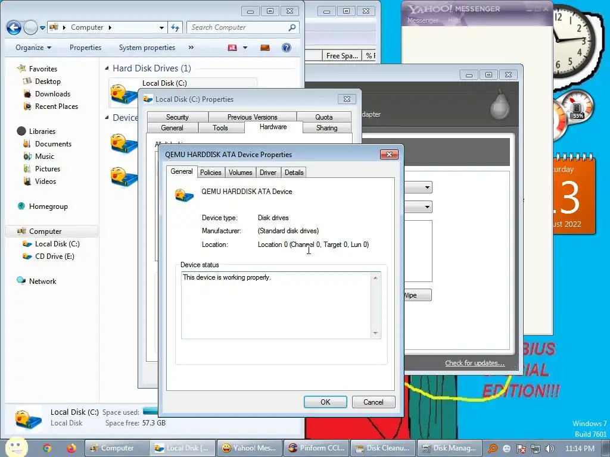This screenshot has width=610, height=457.
Task: Open the General tab of Local Disk Properties
Action: tap(172, 127)
